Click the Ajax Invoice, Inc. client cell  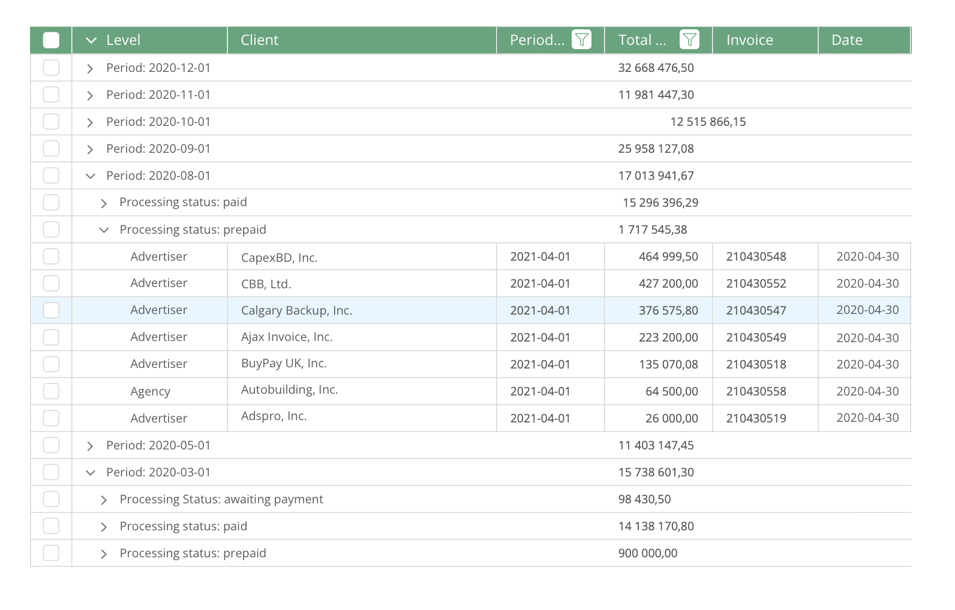point(287,337)
